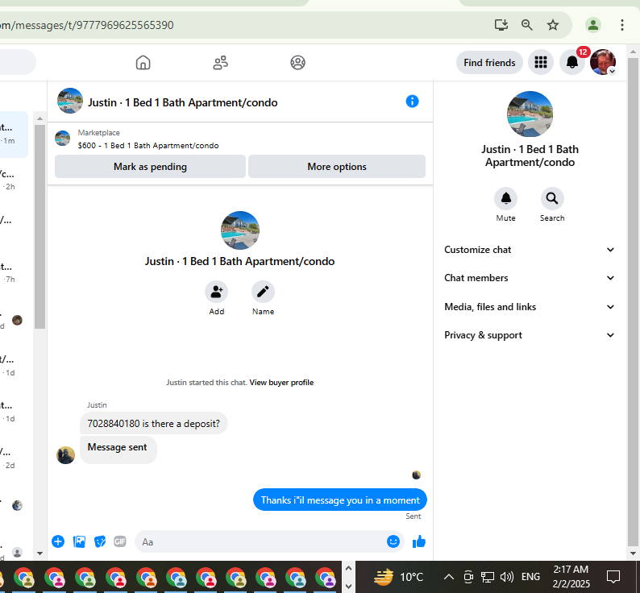Open the account profile picture menu
Image resolution: width=640 pixels, height=593 pixels.
603,63
